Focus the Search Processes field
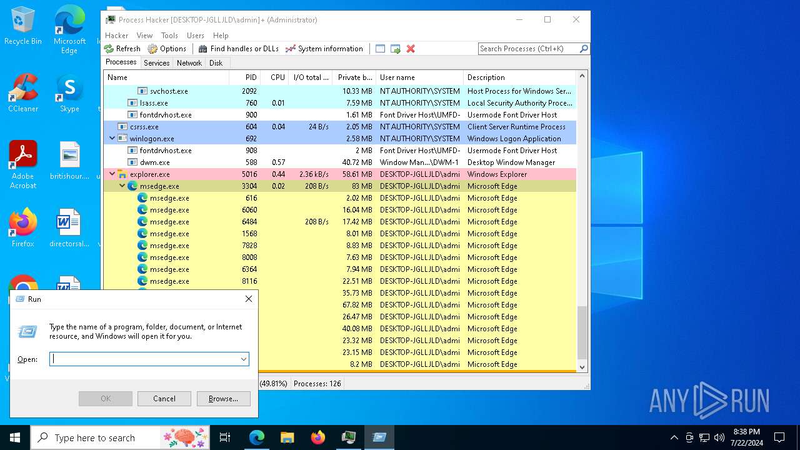800x450 pixels. coord(528,49)
